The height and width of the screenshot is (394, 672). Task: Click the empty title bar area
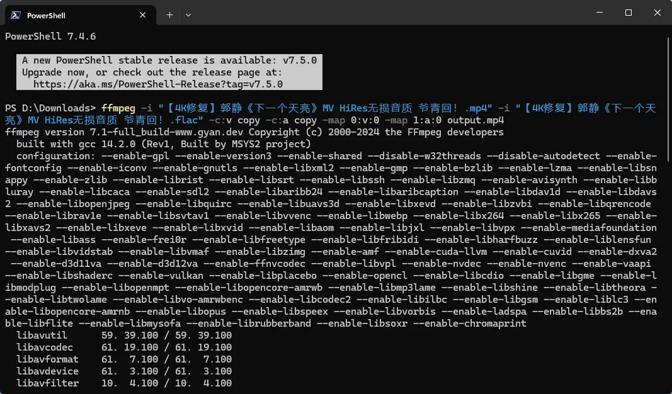pos(378,14)
